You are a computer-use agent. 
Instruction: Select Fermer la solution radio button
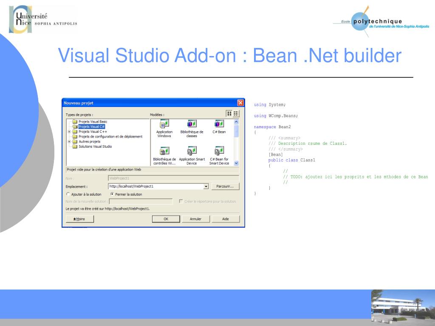coord(112,194)
